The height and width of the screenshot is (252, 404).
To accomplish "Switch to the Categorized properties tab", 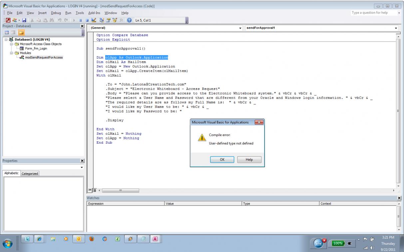I will pos(30,173).
